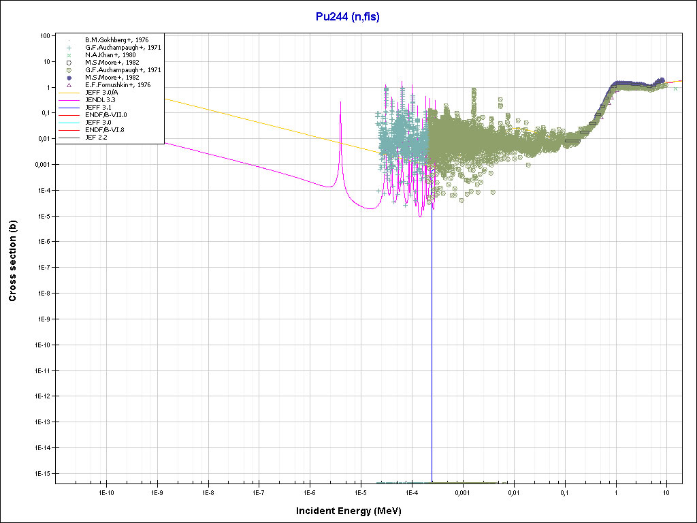This screenshot has width=697, height=523.
Task: Click the purple triangle marker for E.F.Fomushkin
Action: (69, 85)
